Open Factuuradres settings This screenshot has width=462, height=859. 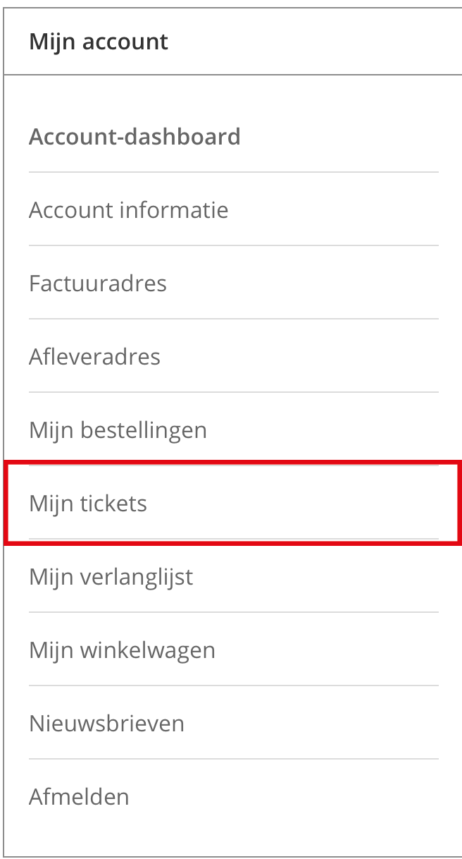(x=98, y=283)
